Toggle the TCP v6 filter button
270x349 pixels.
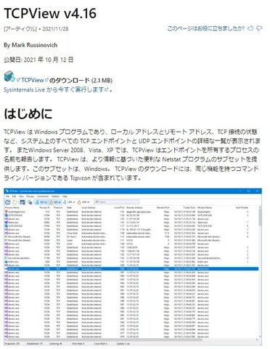56,202
